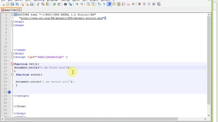This screenshot has width=218, height=122.
Task: Click the horizontal scrollbar right arrow
Action: 205,119
